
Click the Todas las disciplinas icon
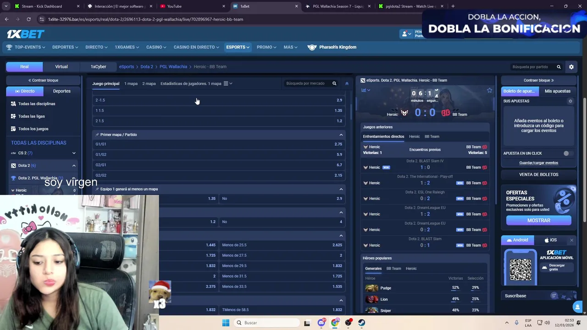(13, 104)
